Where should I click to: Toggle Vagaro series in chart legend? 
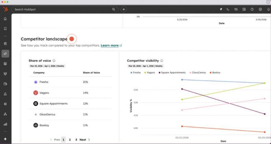pos(150,72)
